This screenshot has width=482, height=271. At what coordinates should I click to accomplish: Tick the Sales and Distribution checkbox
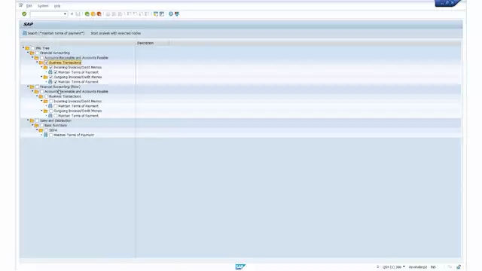coord(37,120)
